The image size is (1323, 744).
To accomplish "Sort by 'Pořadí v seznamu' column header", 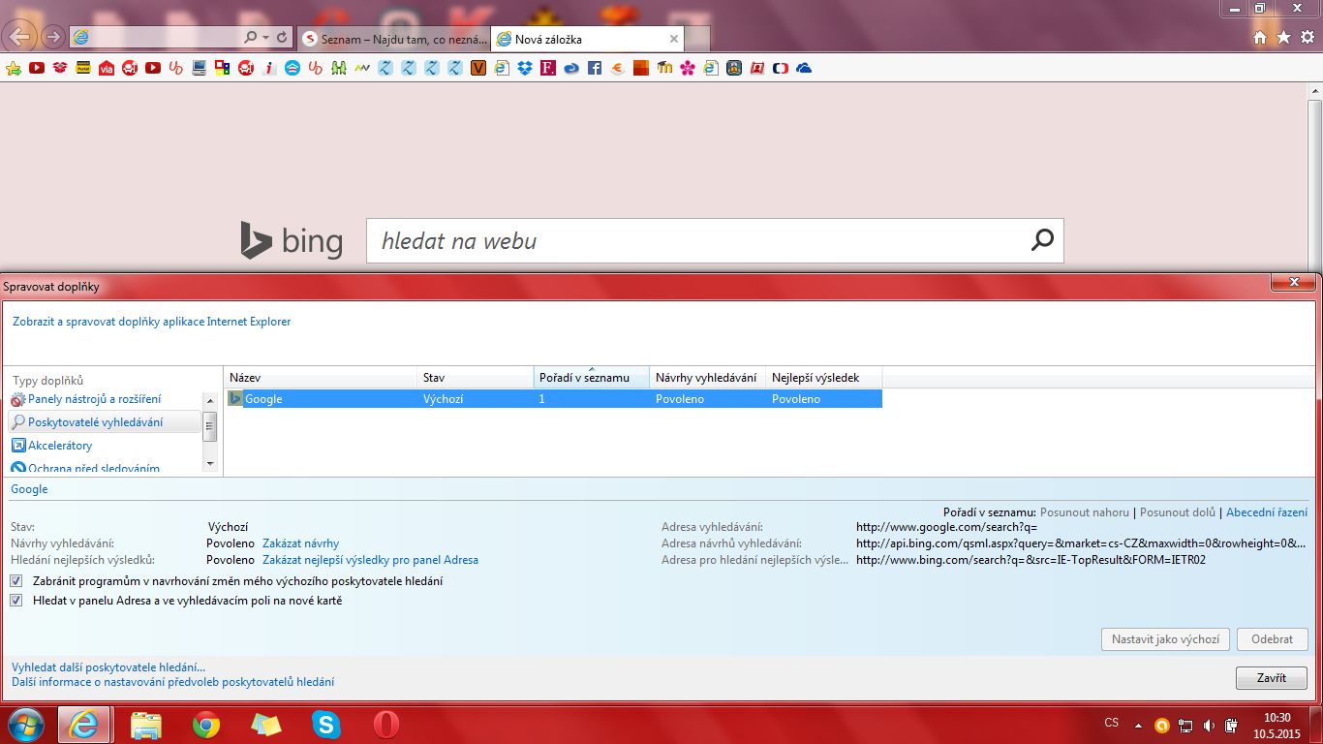I will tap(592, 378).
